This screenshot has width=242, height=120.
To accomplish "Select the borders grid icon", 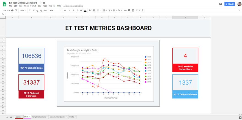I will [x=94, y=10].
